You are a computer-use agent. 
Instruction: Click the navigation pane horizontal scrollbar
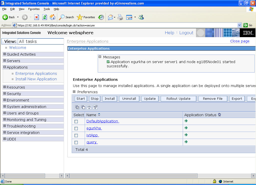tap(25, 176)
